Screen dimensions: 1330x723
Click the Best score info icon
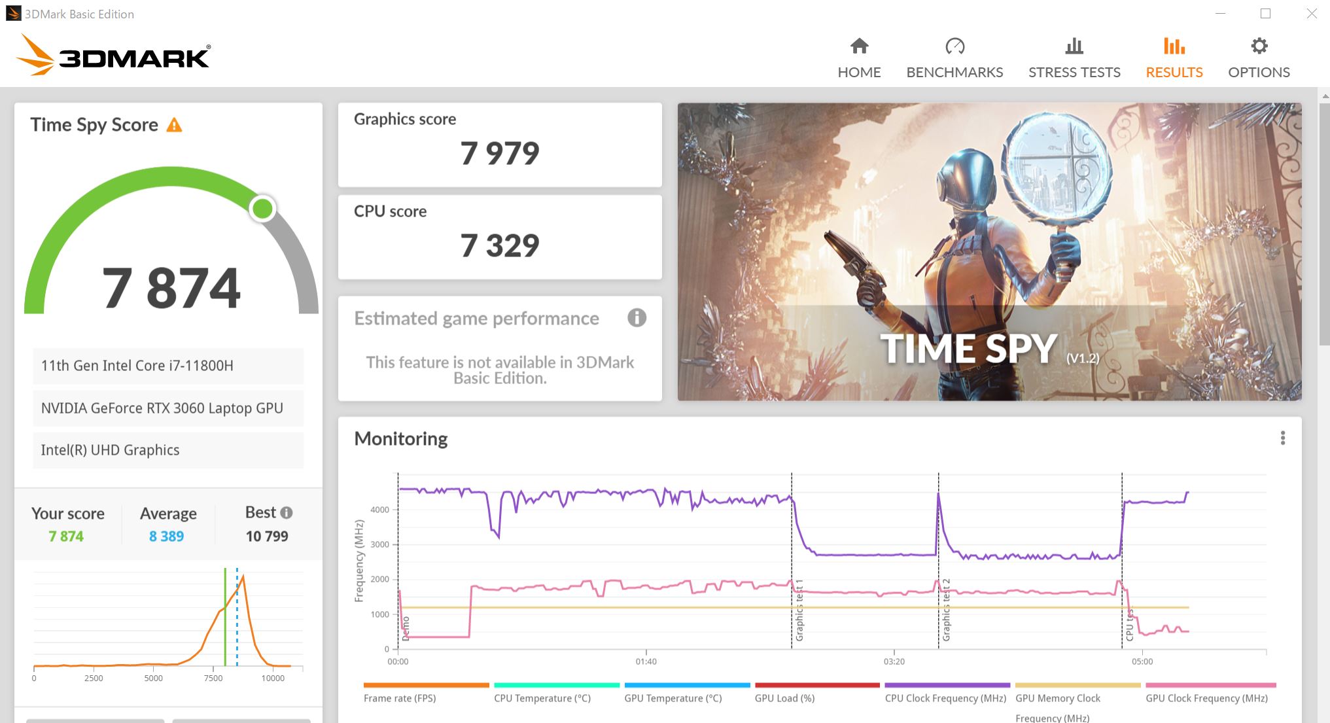click(287, 513)
